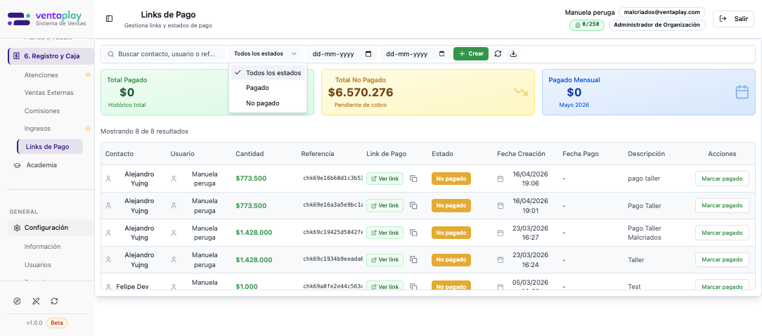Click the Cantidad column header
Screen dimensions: 762x336
(250, 154)
